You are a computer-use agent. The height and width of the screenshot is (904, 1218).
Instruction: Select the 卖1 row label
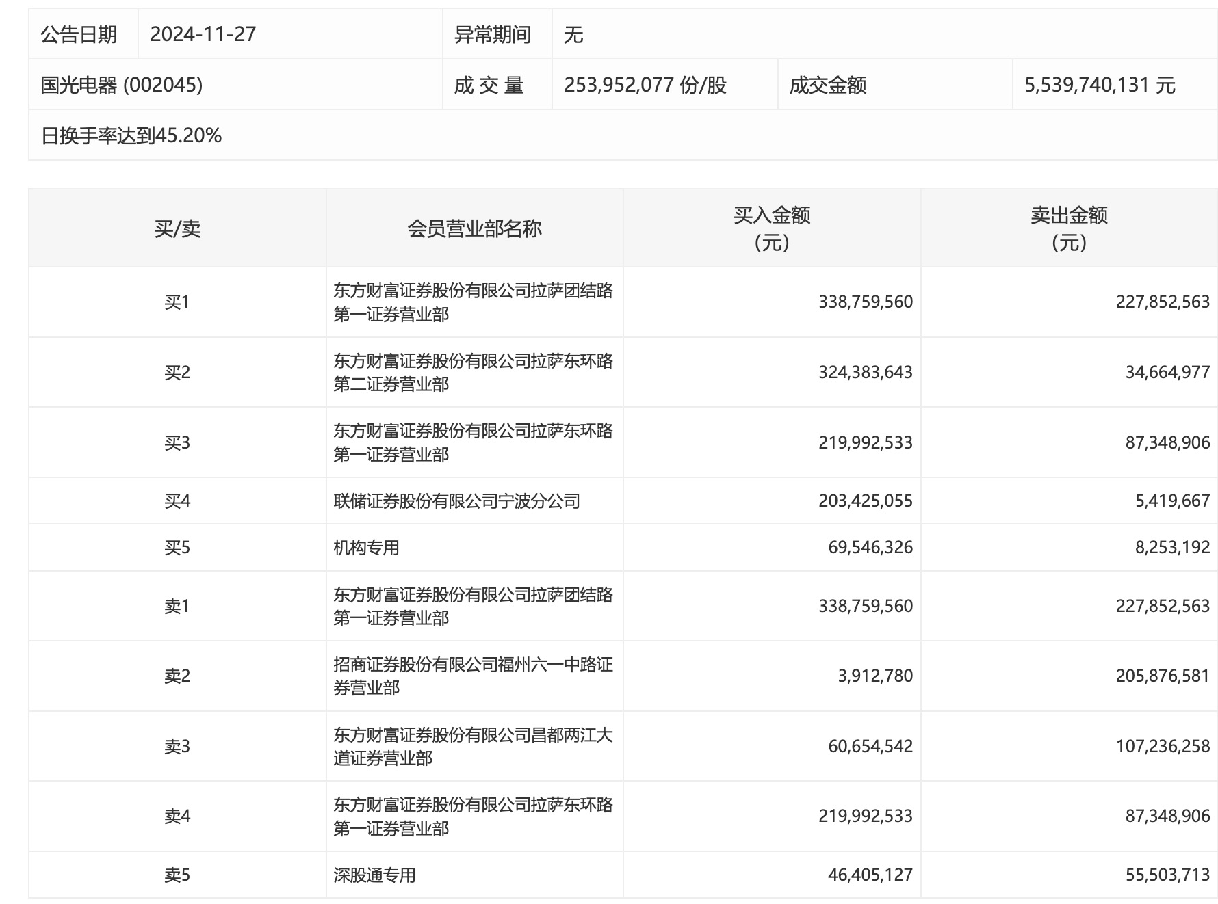[177, 606]
